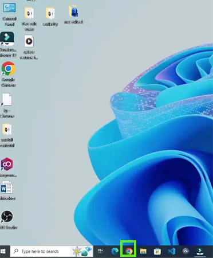
Task: Select the blank-page Chrome shortcut on desktop
Action: pos(7,105)
